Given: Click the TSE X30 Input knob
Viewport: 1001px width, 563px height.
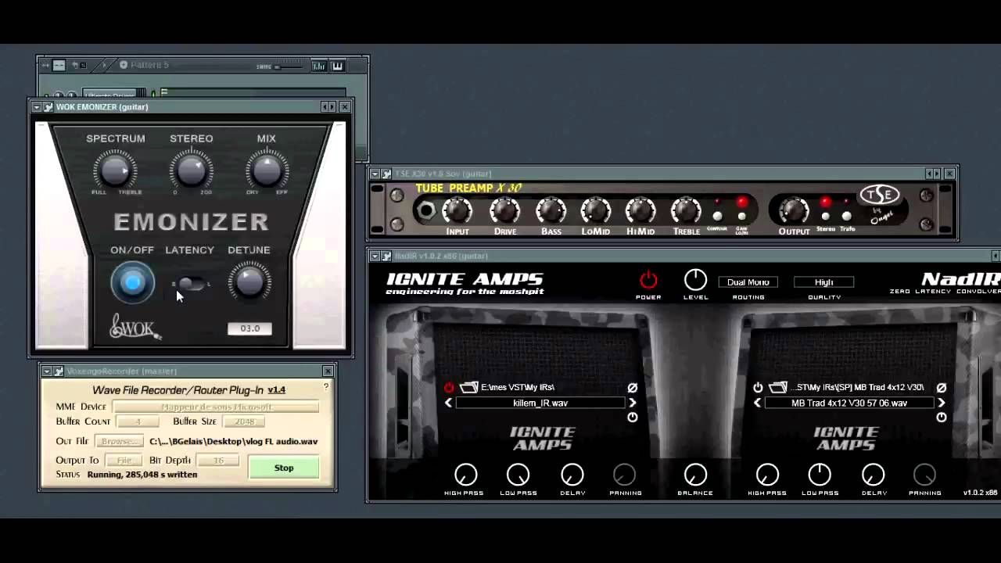Looking at the screenshot, I should coord(457,210).
